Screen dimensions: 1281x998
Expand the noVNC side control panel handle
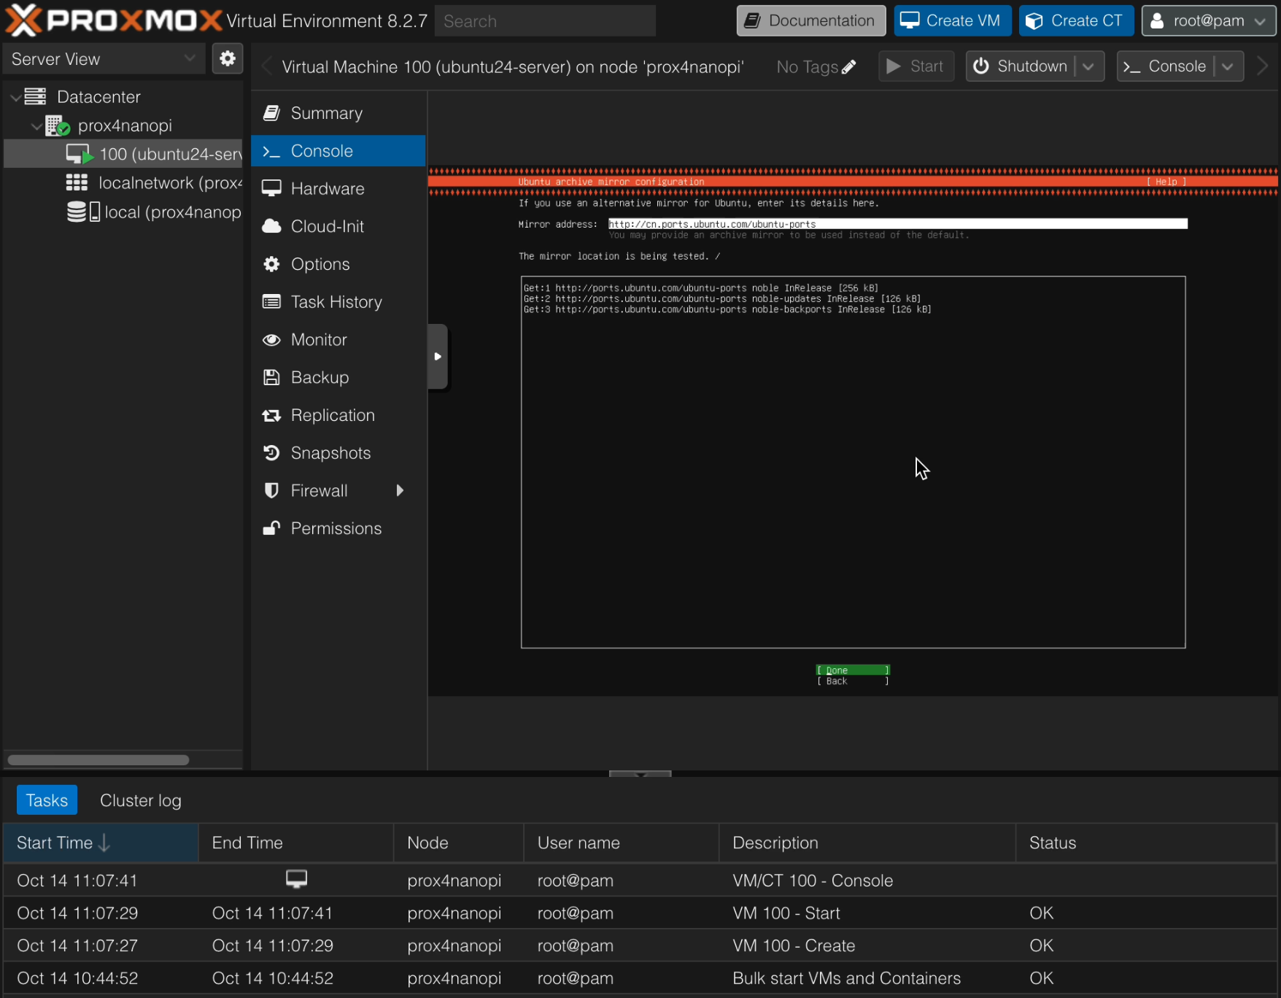[x=438, y=357]
